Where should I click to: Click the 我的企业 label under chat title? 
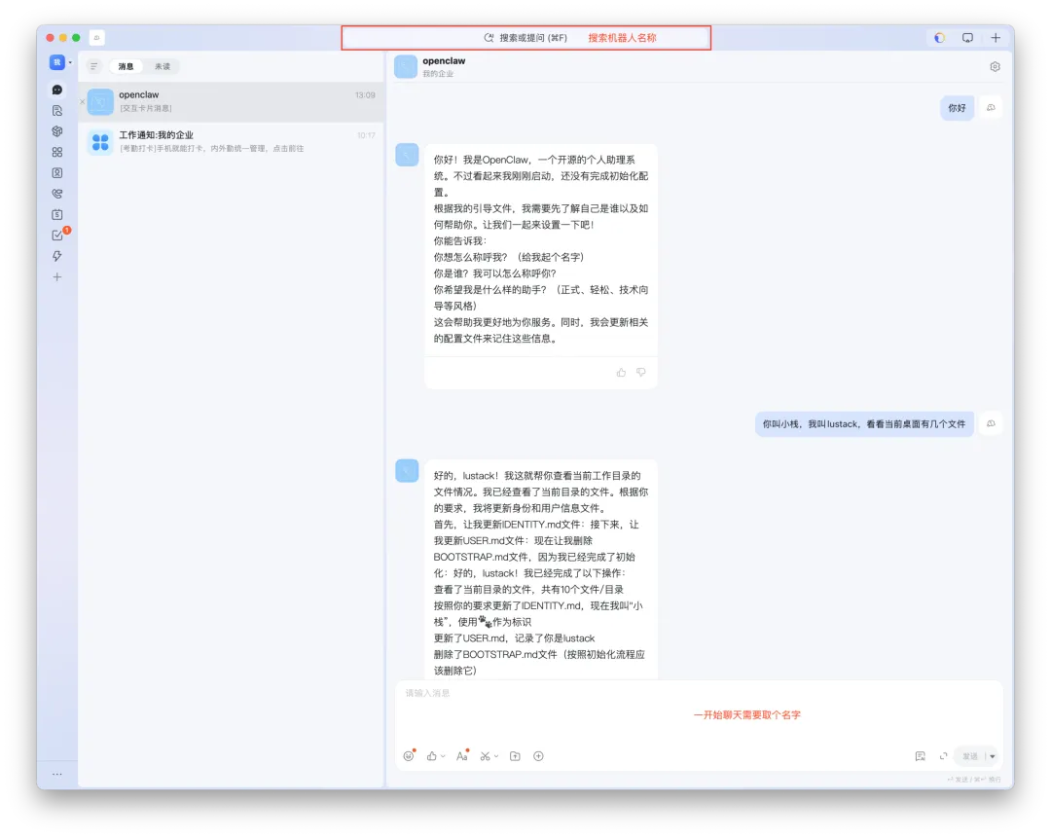tap(438, 74)
